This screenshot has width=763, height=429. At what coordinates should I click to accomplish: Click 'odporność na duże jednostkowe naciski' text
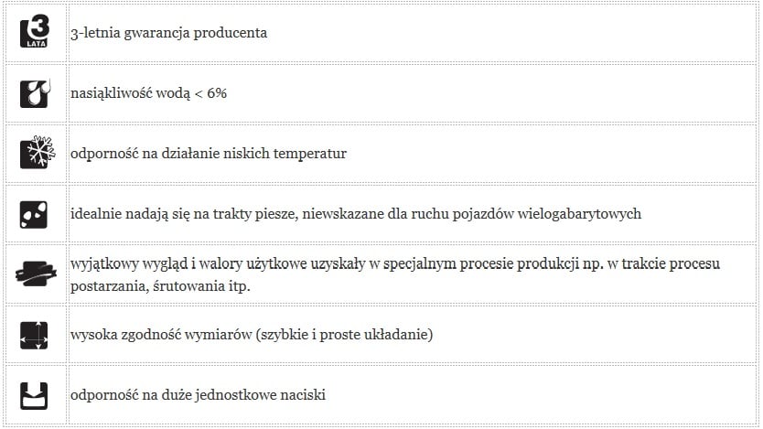(198, 395)
